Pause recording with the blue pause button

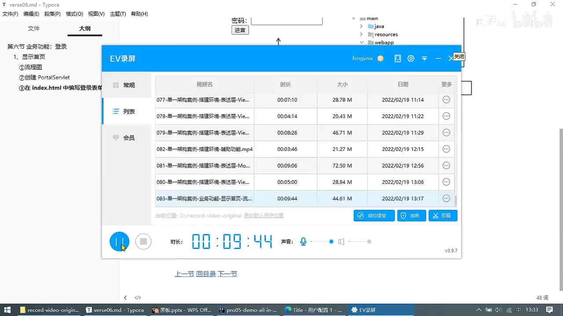(x=119, y=241)
